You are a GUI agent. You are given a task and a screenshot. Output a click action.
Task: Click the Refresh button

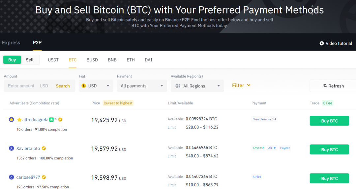pyautogui.click(x=333, y=86)
